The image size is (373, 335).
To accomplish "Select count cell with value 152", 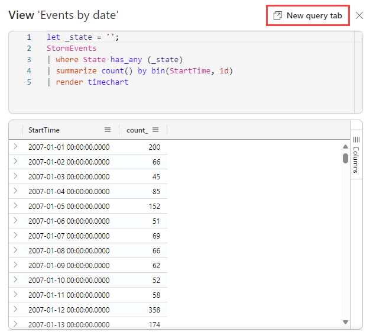I will [154, 207].
